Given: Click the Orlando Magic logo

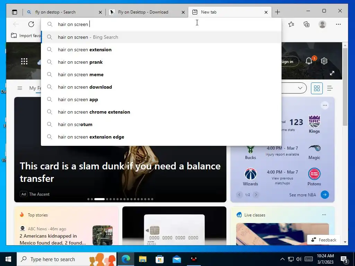Looking at the screenshot, I should coord(314,148).
